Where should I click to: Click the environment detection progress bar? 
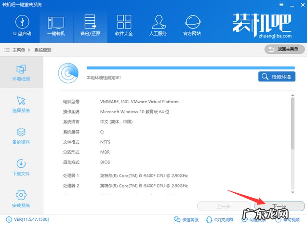[x=190, y=68]
